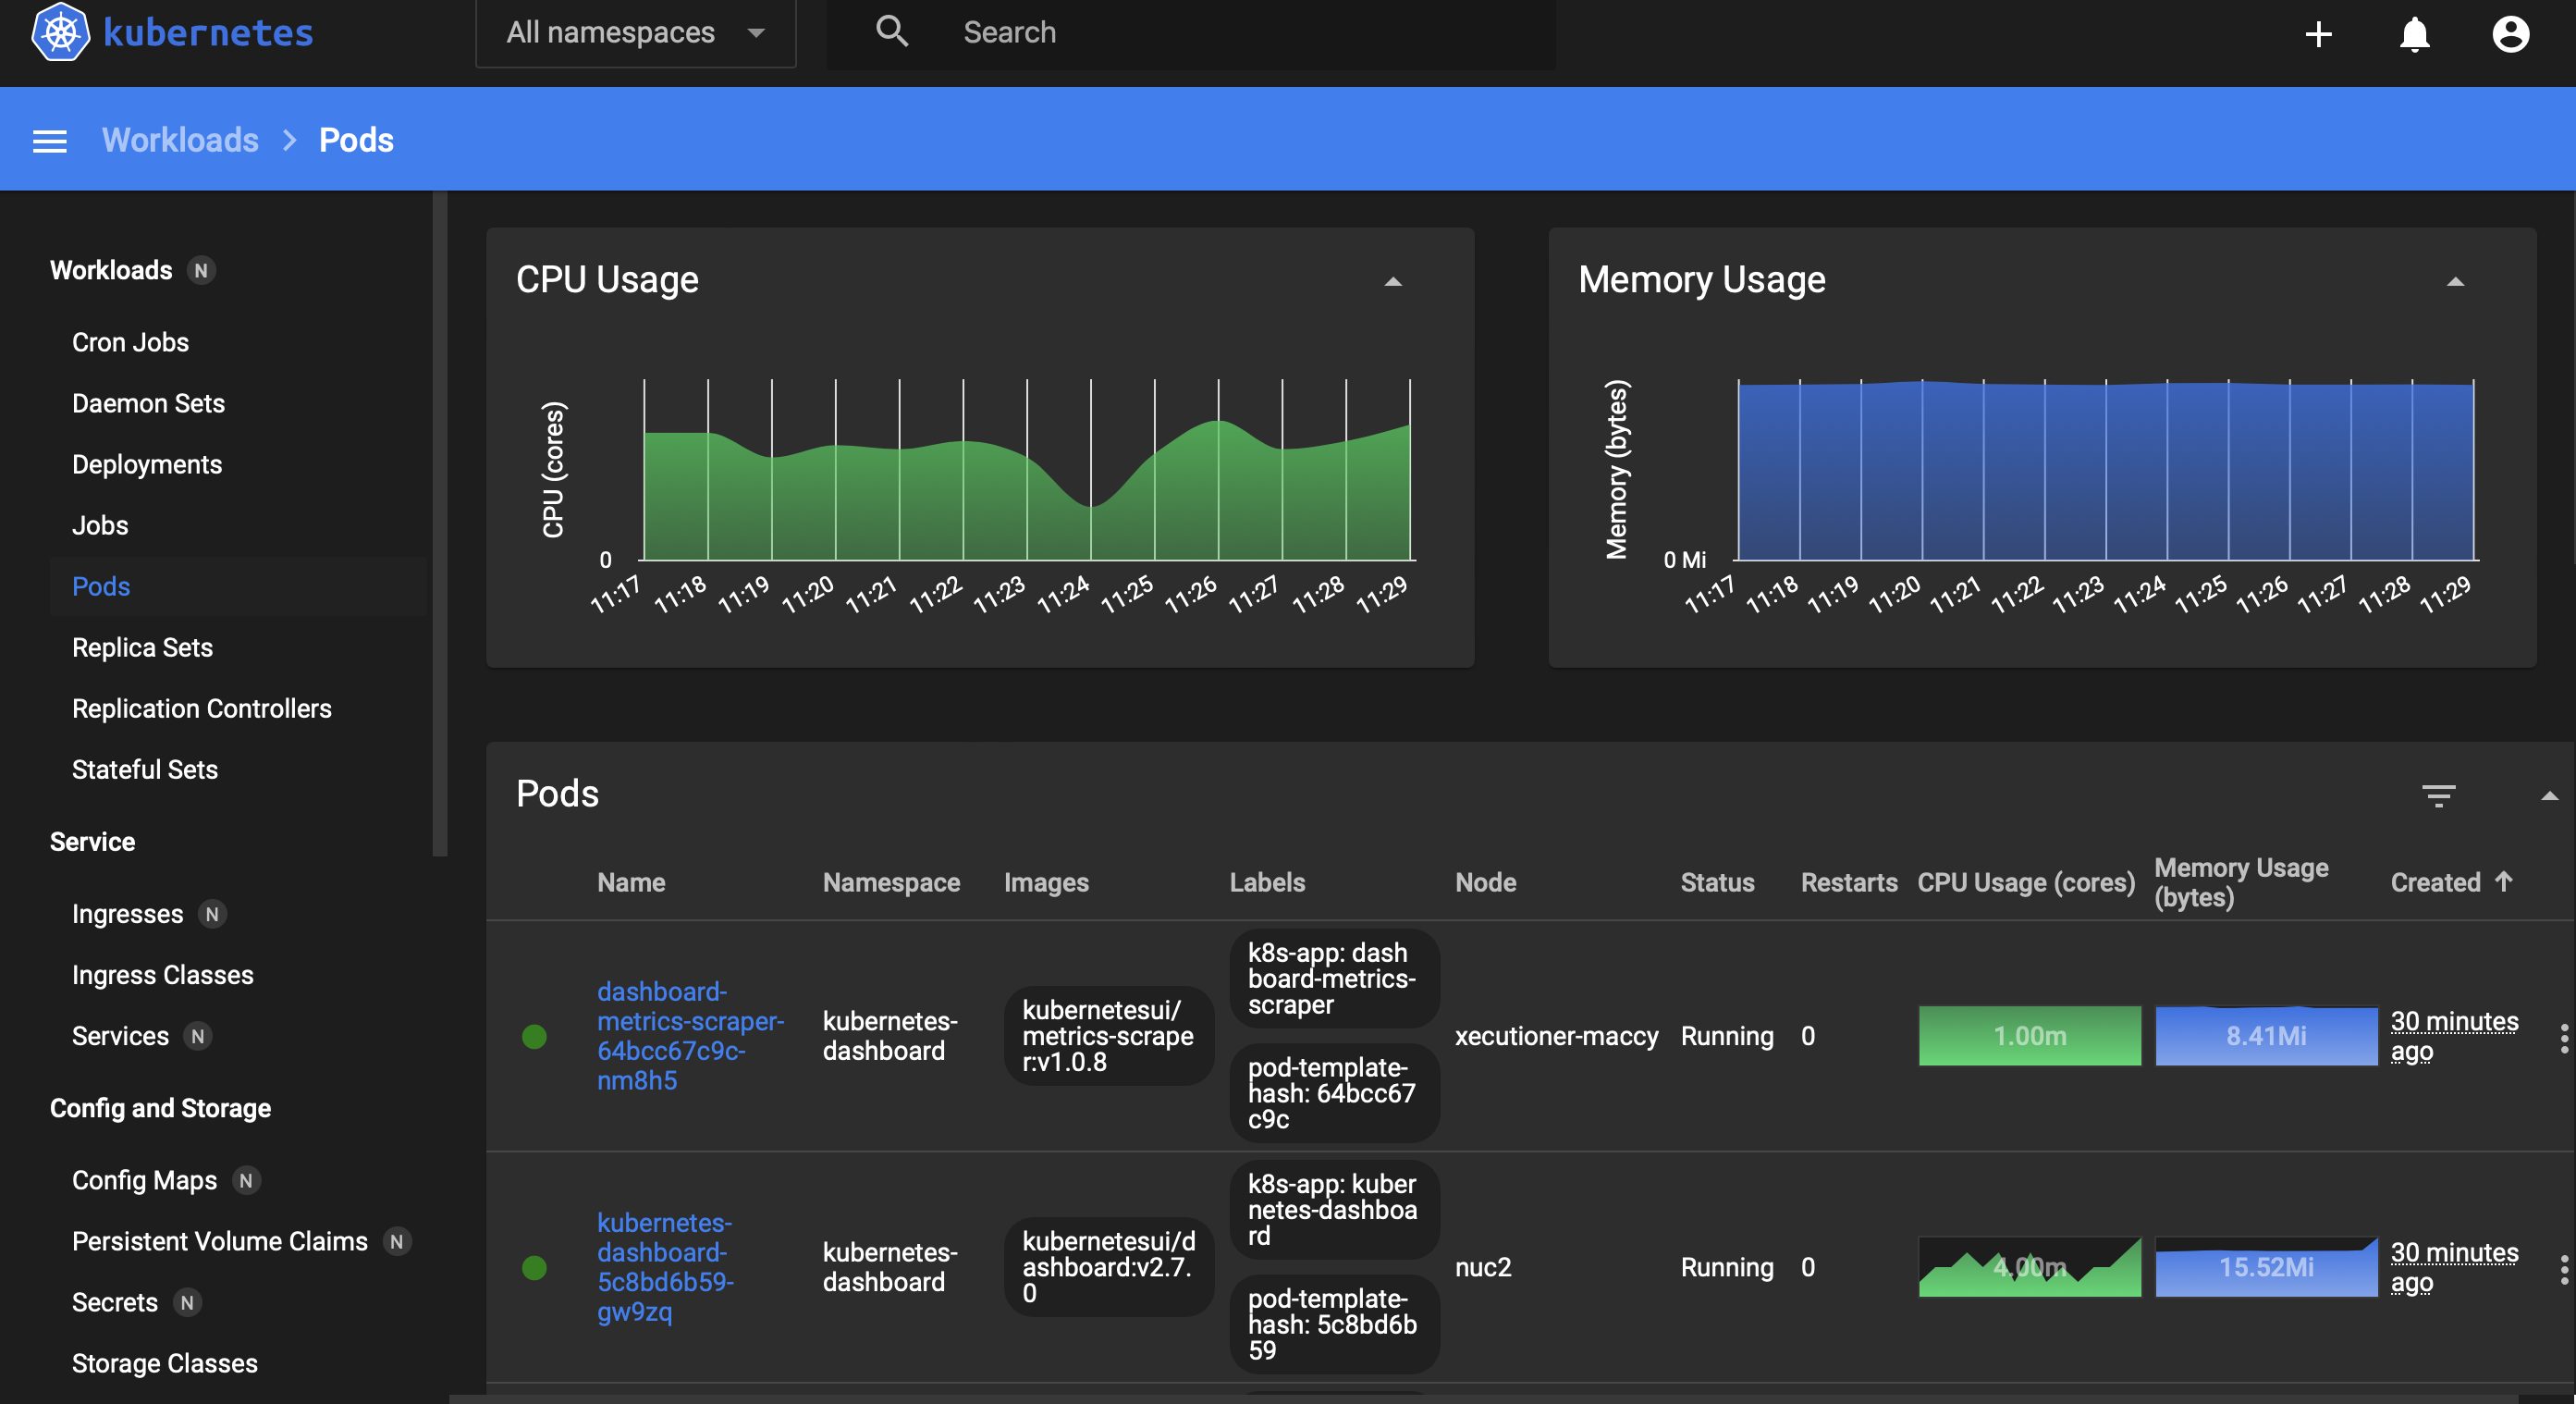
Task: Collapse the CPU Usage card
Action: coord(1392,282)
